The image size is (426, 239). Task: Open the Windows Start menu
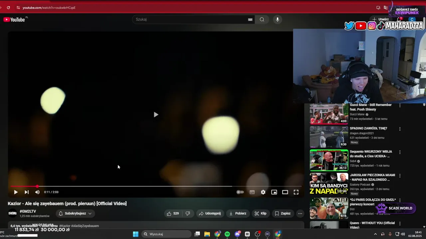(x=135, y=234)
